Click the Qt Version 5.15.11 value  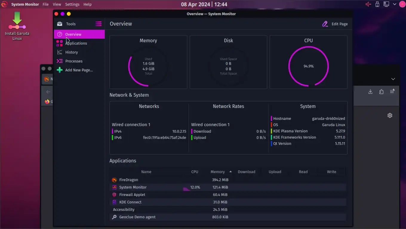[340, 143]
